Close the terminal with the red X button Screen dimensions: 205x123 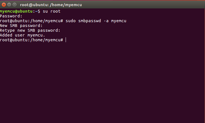[x=4, y=5]
